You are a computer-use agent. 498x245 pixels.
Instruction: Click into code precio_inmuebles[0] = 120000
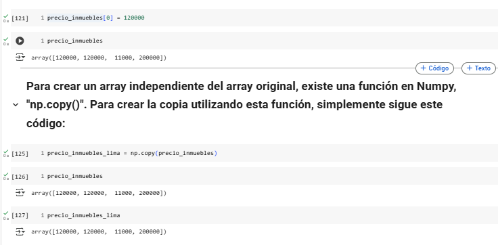tap(96, 18)
